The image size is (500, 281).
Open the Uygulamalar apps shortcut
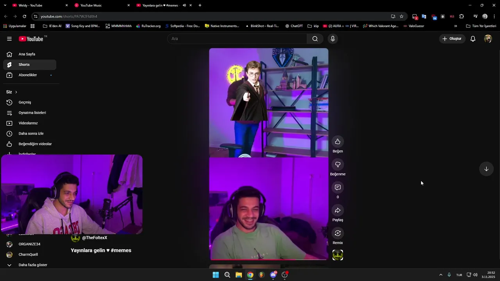point(14,26)
